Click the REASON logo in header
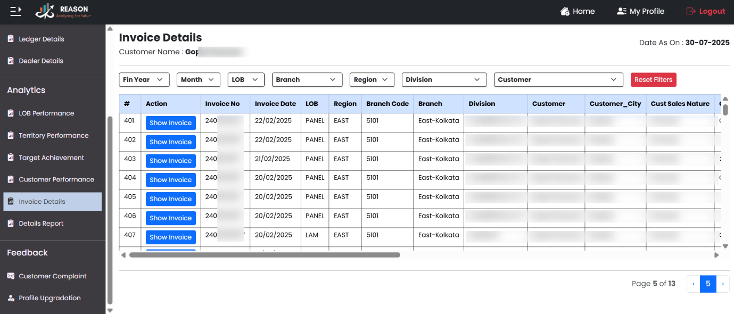Screen dimensions: 734x314 63,11
